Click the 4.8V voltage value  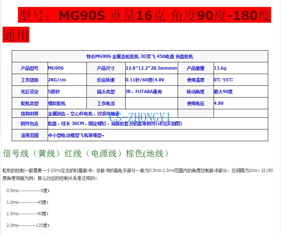point(219,103)
